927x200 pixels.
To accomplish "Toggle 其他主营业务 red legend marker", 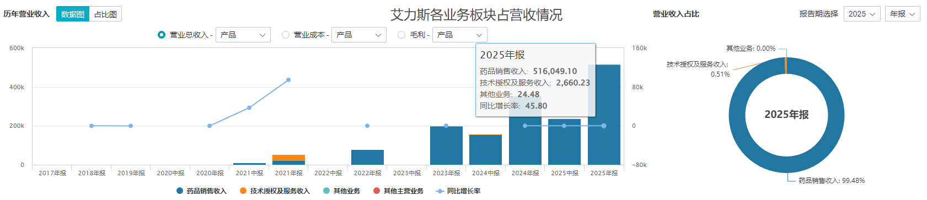I will point(377,191).
